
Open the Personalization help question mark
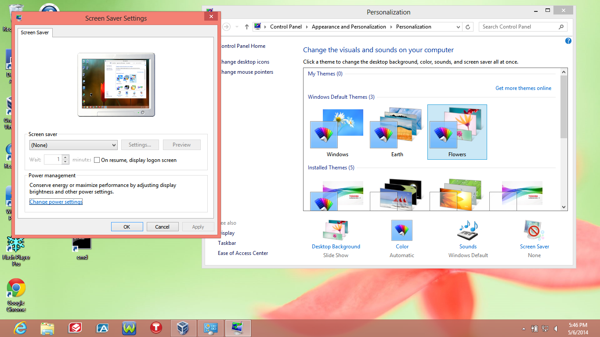click(568, 41)
